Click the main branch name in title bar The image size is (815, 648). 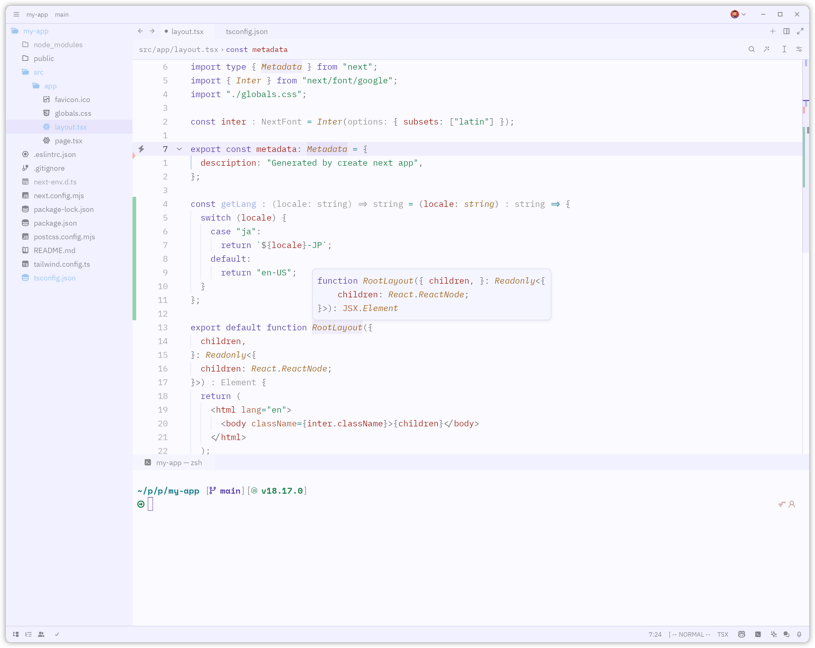[61, 14]
